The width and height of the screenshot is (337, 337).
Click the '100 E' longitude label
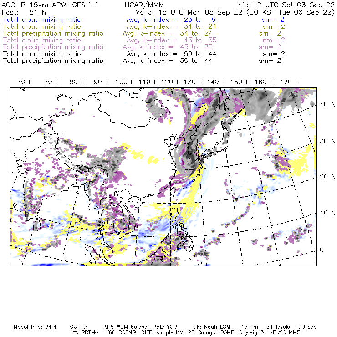(x=125, y=82)
